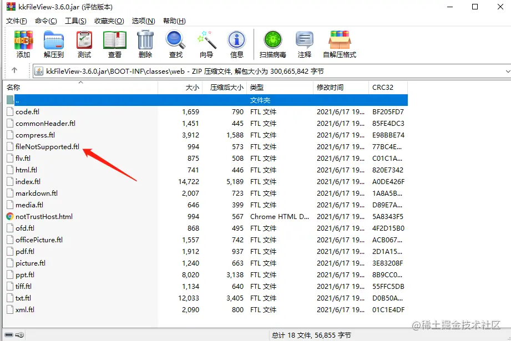Click the Test (测试) toolbar icon

coord(84,40)
